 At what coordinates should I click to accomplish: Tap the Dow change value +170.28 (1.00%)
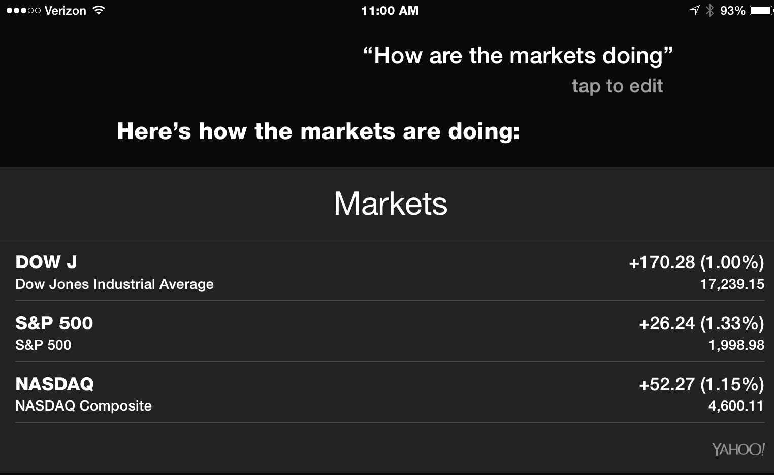click(696, 262)
